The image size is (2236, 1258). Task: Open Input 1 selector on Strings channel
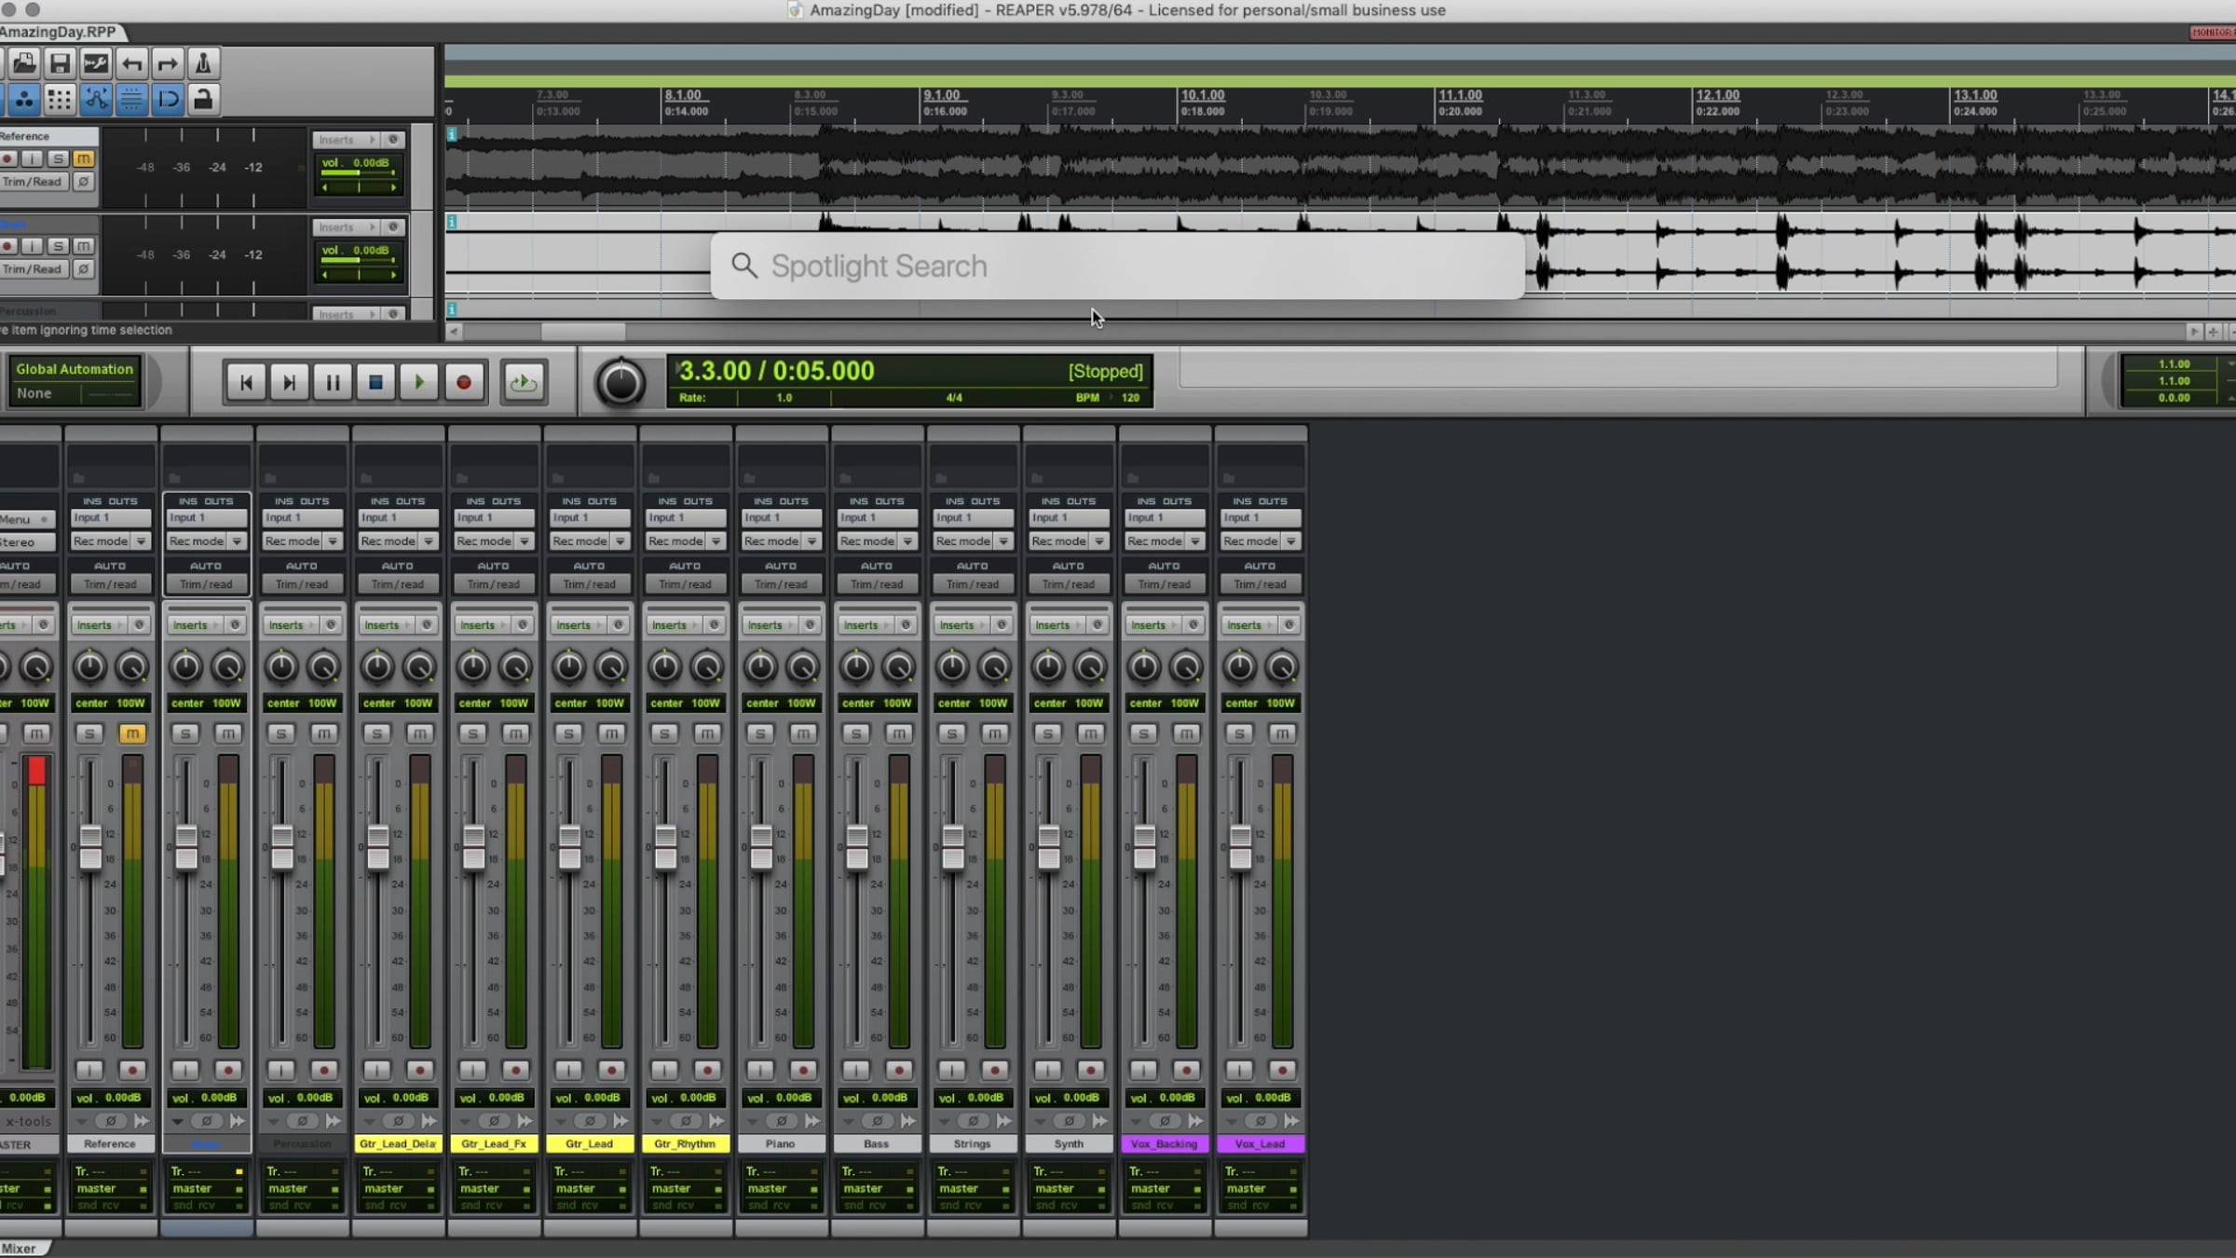[x=972, y=518]
